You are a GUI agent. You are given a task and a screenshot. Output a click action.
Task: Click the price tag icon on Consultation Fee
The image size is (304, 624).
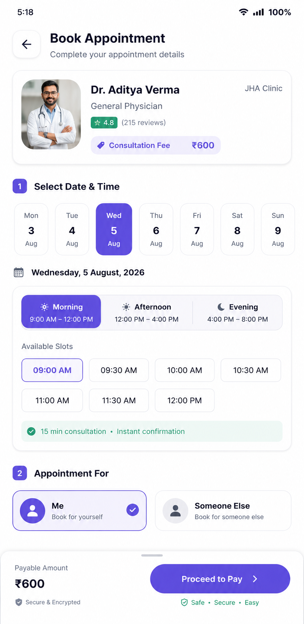(101, 145)
